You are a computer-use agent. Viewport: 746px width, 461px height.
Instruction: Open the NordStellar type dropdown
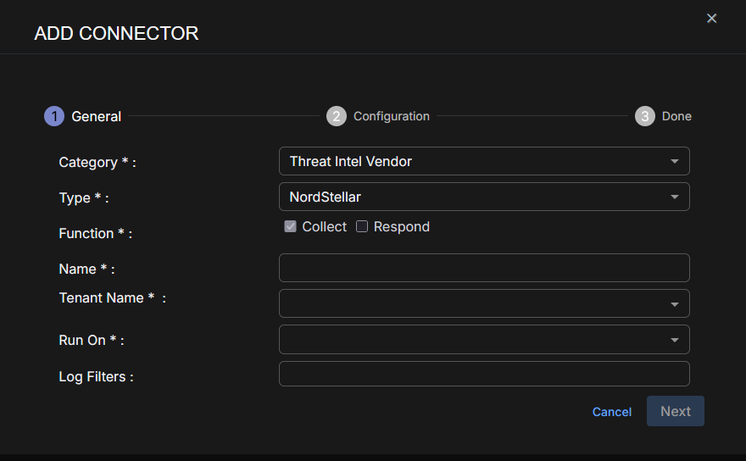point(475,197)
